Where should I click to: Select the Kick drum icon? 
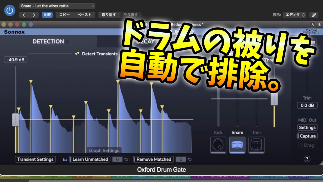218,145
